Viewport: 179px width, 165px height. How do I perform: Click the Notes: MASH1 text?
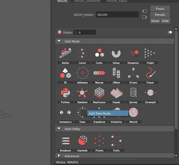click(67, 162)
